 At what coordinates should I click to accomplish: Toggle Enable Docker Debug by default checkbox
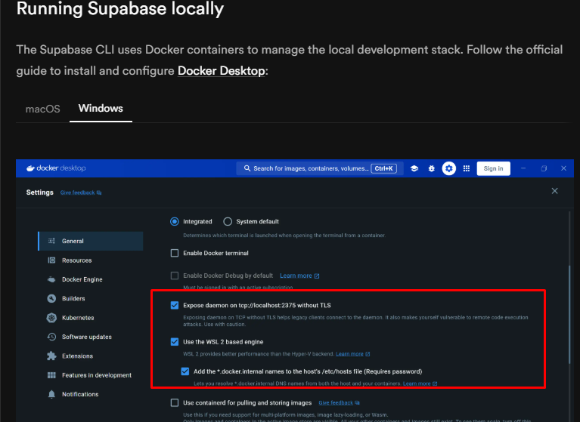[174, 276]
